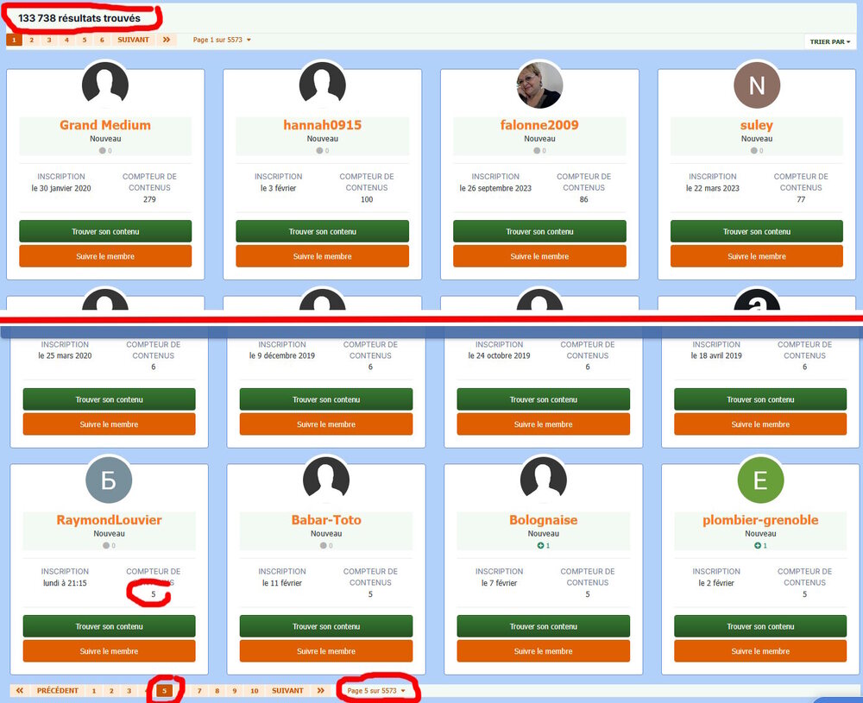Follow member RaymondLouvier
Screen dimensions: 863x703
pos(109,651)
